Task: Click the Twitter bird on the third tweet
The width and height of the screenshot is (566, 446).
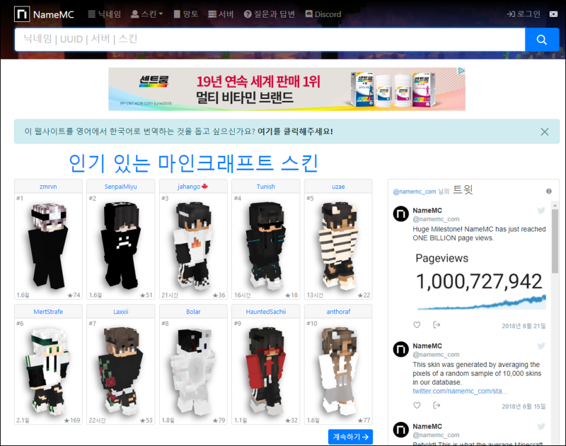Action: (541, 426)
